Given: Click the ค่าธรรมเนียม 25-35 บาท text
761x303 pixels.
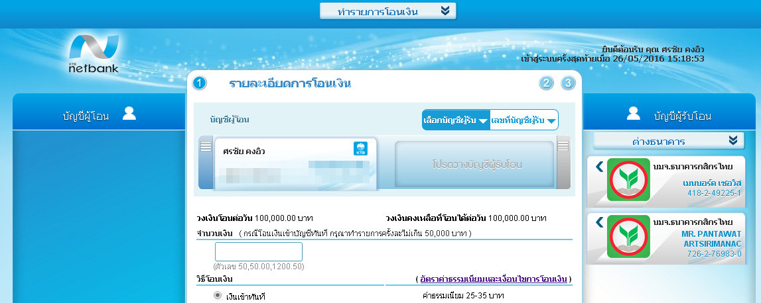Looking at the screenshot, I should coord(464,295).
